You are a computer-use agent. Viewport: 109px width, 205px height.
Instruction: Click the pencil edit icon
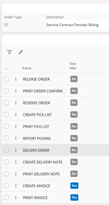(x=21, y=52)
